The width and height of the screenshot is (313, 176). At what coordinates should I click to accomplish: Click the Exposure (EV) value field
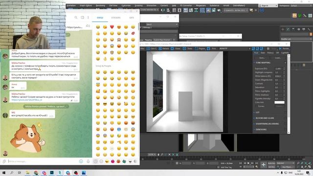click(279, 68)
